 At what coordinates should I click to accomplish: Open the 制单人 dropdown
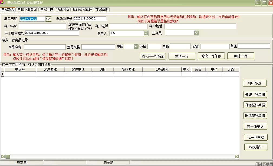[146, 33]
